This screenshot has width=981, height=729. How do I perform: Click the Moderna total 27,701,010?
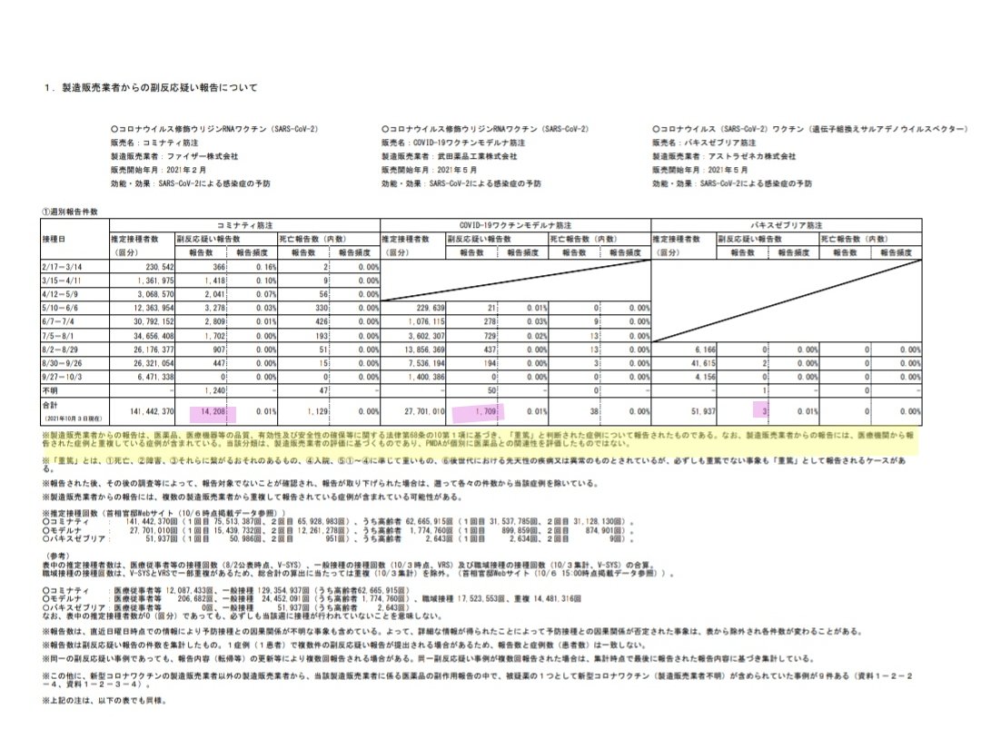tap(425, 411)
